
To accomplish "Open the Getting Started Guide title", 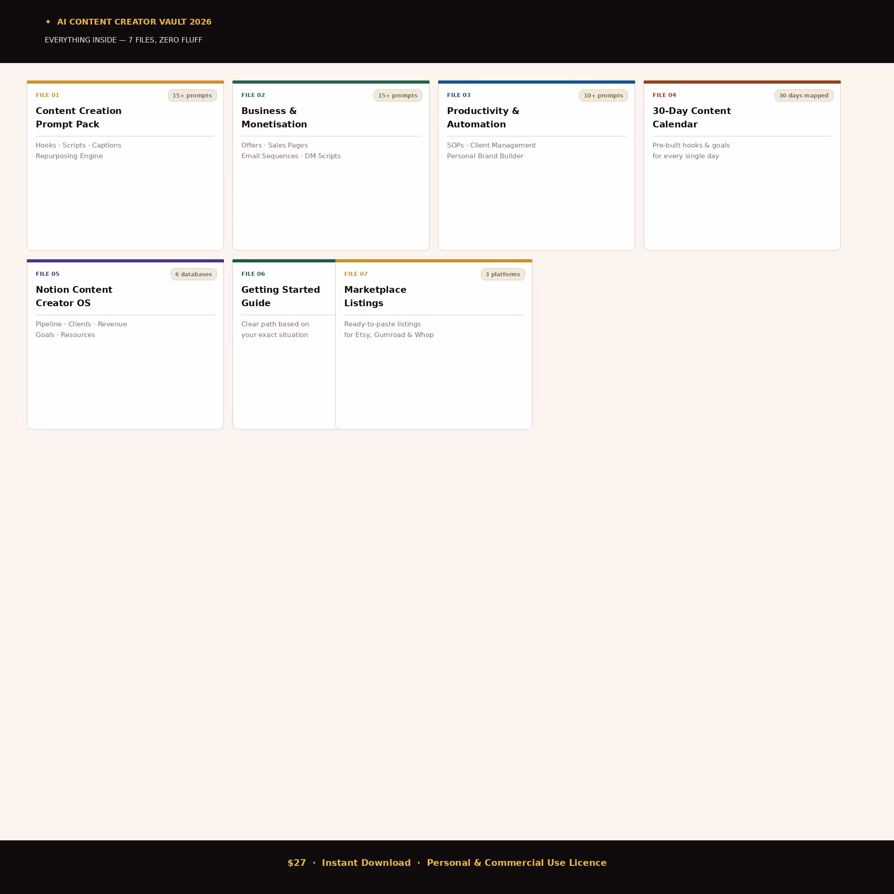I will tap(280, 296).
